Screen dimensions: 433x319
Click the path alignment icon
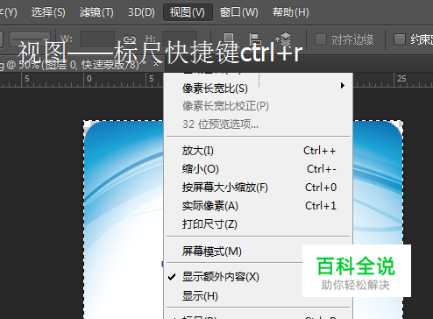tap(255, 39)
